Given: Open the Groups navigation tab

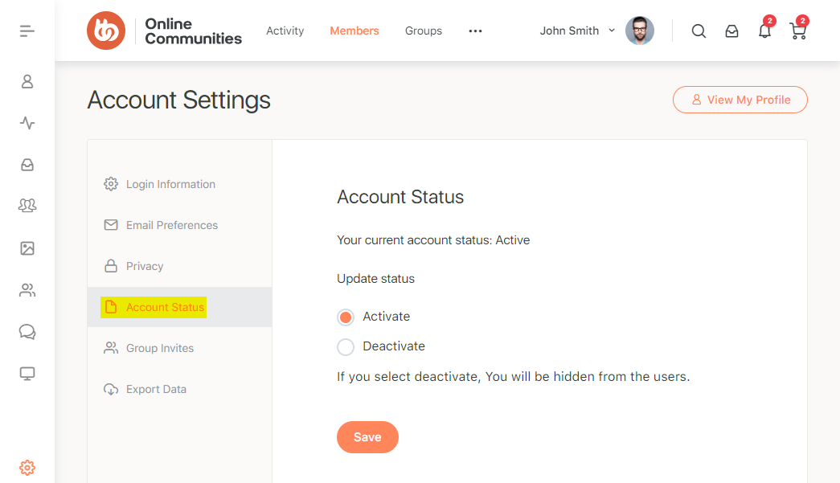Looking at the screenshot, I should (424, 31).
